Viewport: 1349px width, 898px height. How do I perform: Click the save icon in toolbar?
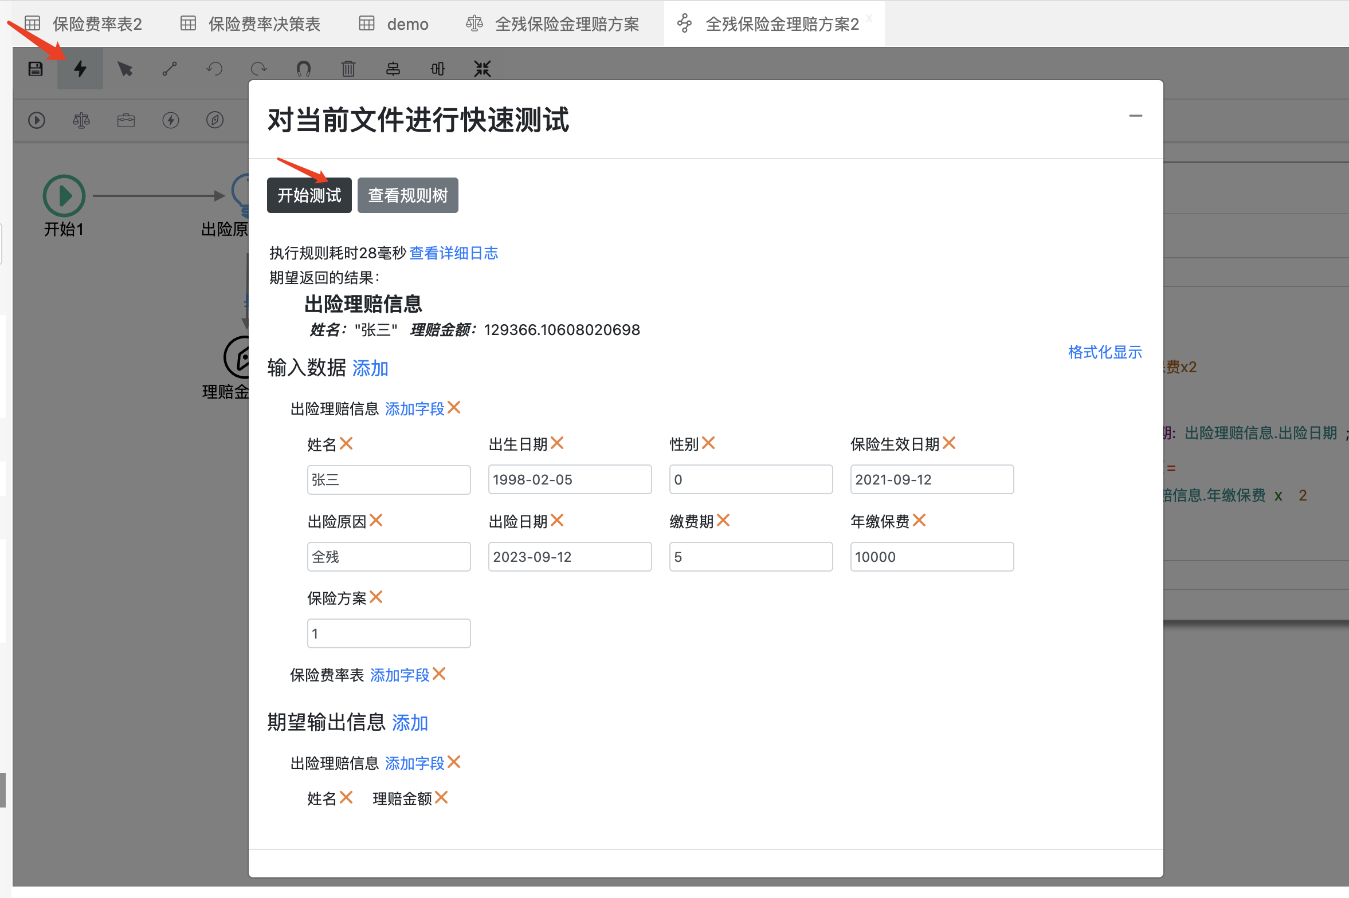tap(36, 69)
